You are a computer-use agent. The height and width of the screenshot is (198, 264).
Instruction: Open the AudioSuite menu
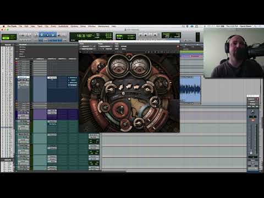click(x=63, y=26)
